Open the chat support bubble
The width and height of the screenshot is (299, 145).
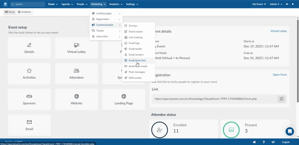pyautogui.click(x=290, y=132)
